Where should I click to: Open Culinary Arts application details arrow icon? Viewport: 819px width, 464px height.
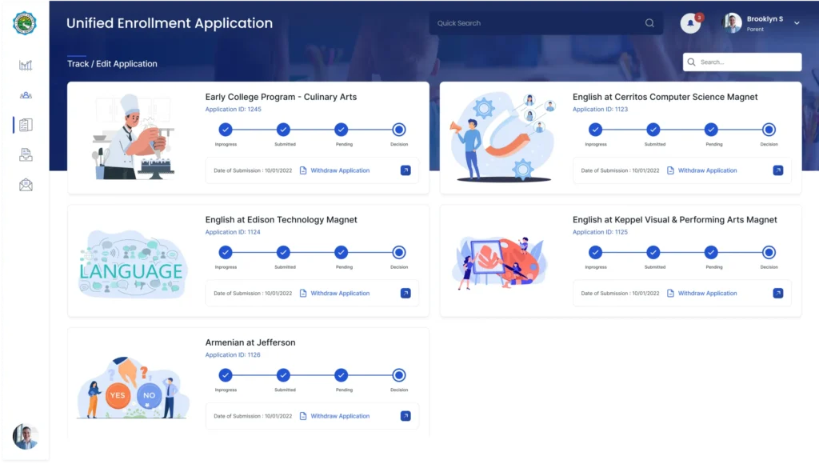406,170
